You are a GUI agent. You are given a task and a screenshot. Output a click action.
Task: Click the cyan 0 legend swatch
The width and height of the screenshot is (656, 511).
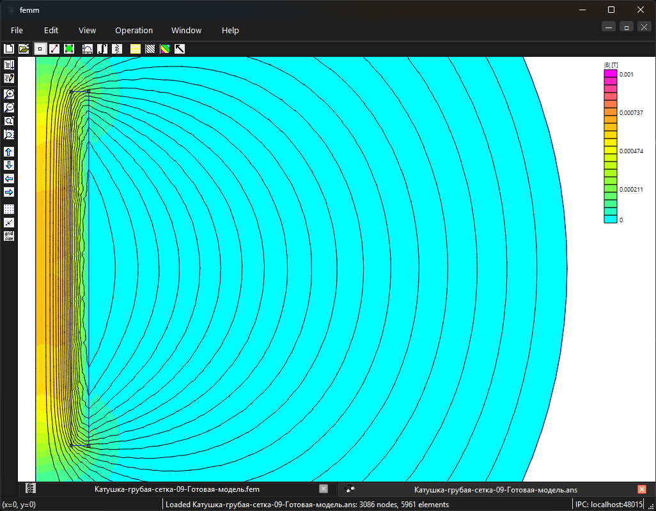coord(611,219)
